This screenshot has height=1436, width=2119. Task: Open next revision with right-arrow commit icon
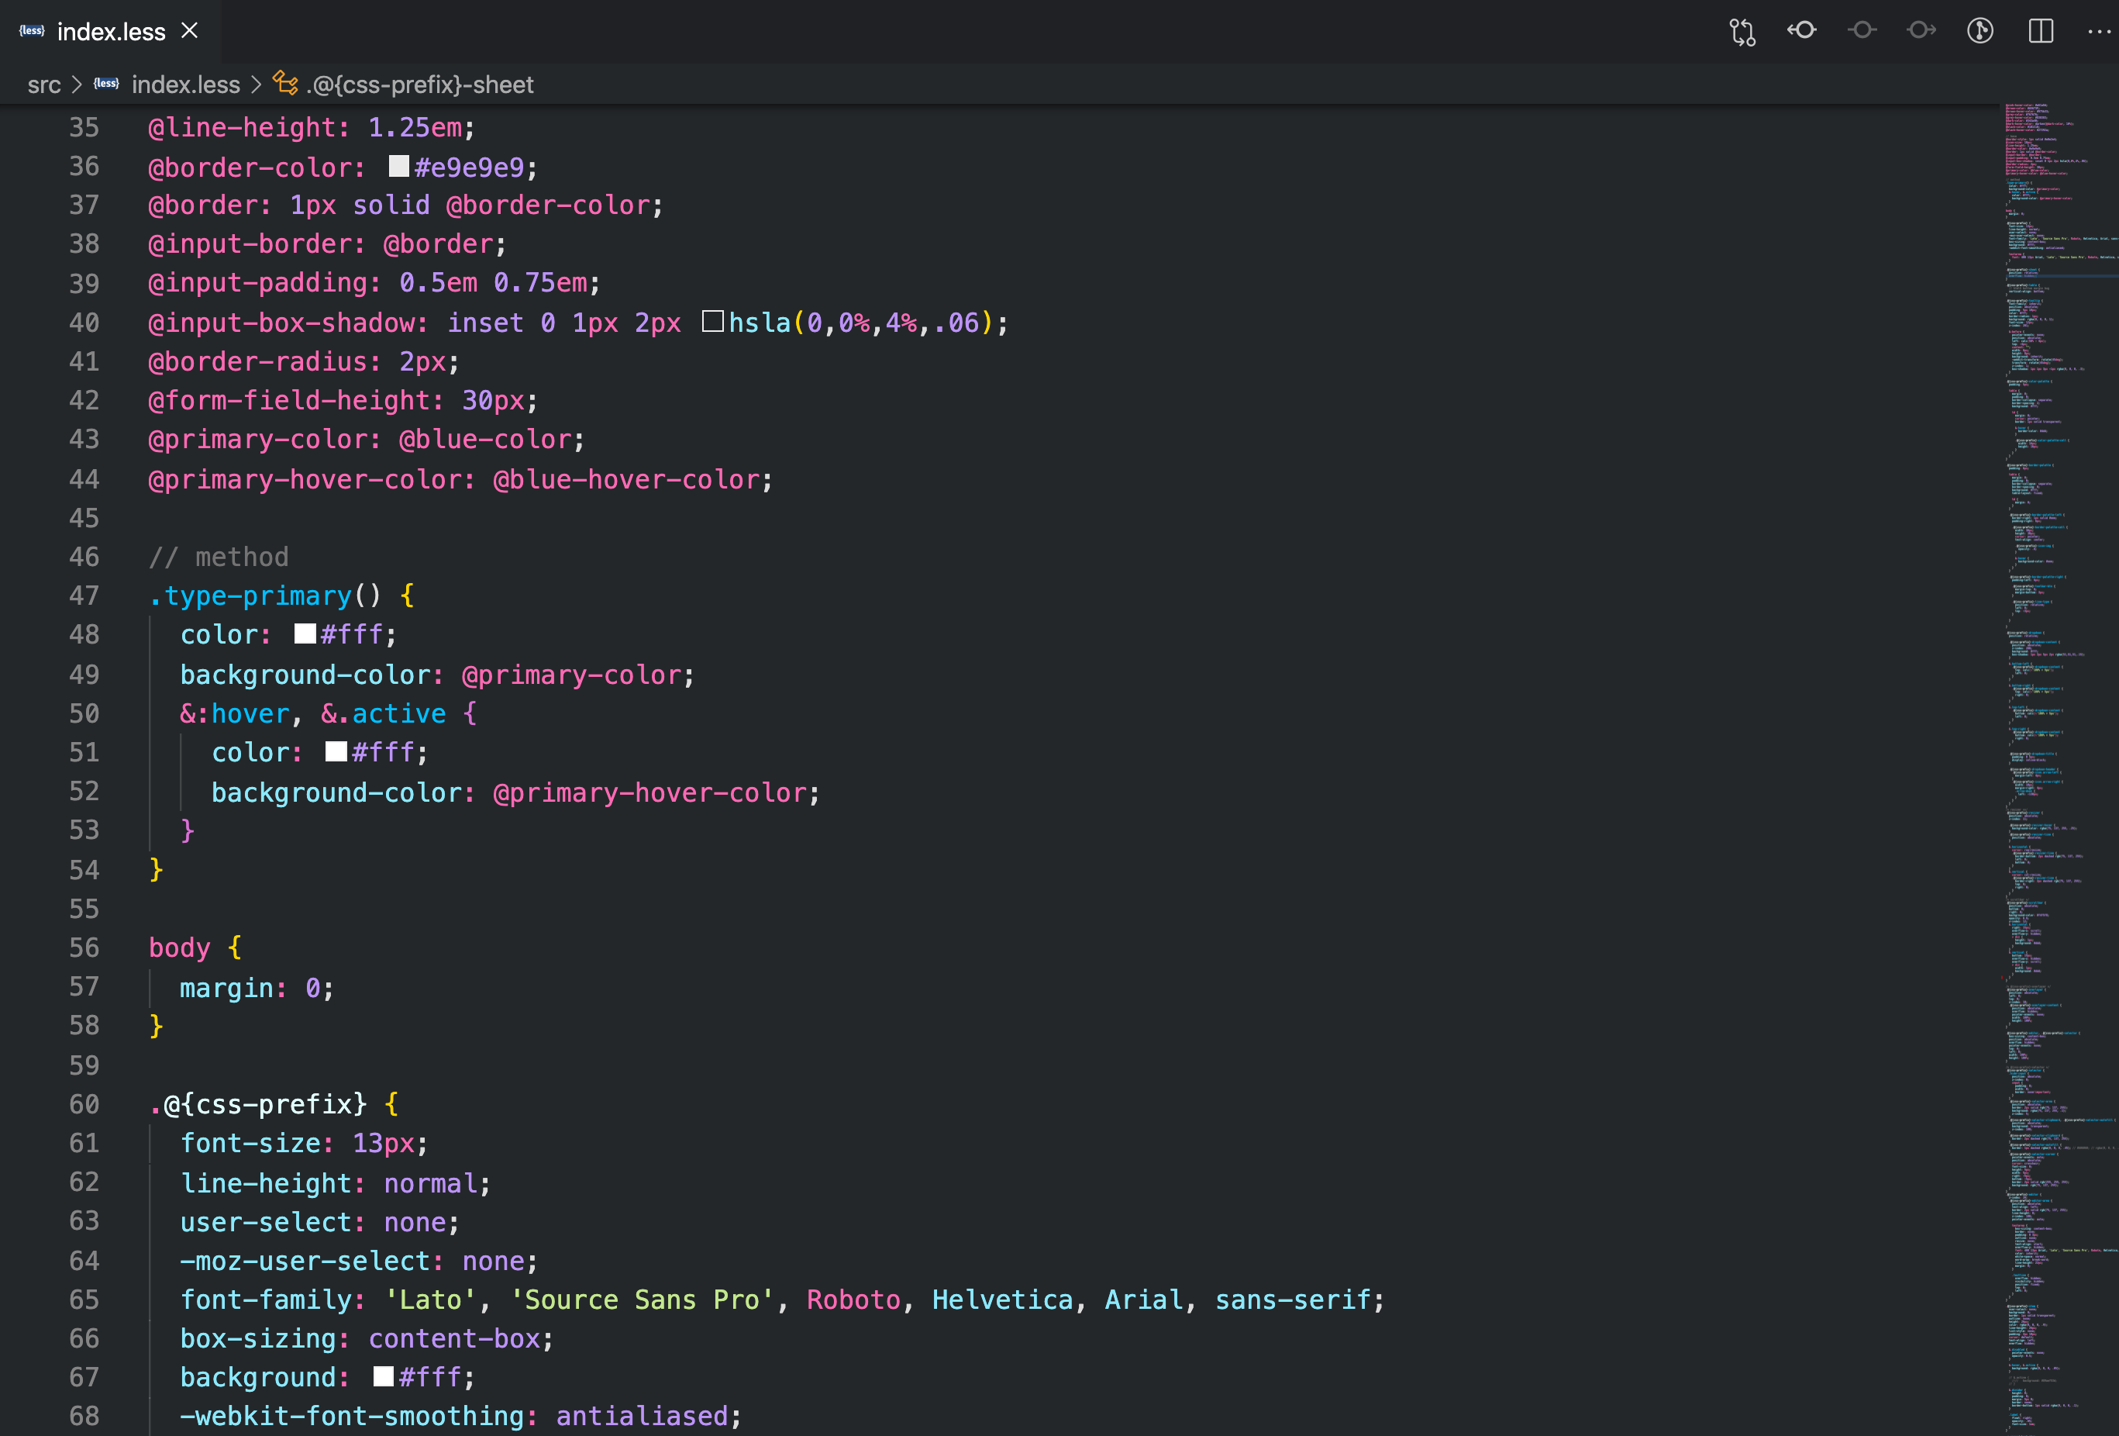tap(1921, 31)
